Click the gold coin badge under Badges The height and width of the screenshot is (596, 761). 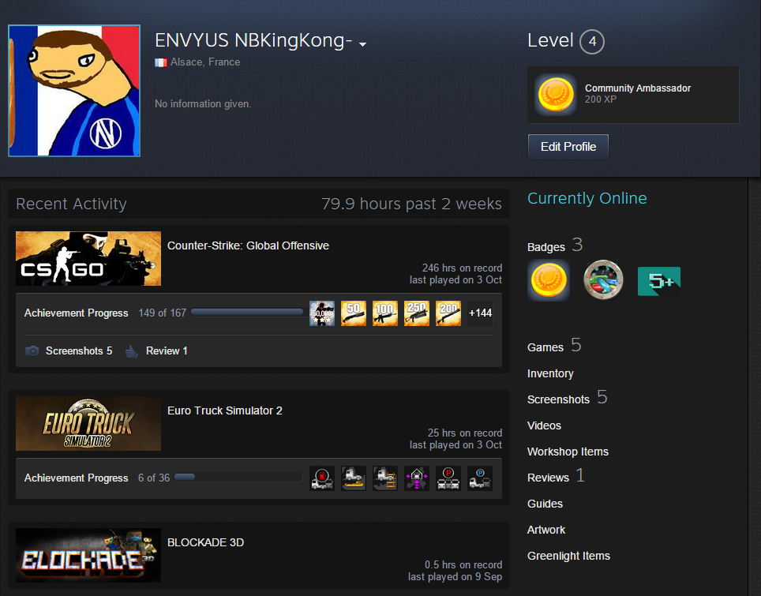click(549, 280)
